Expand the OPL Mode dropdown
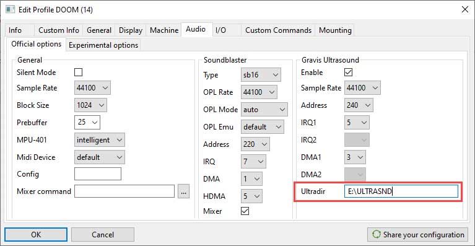Screen dimensions: 475x246 tap(264, 109)
